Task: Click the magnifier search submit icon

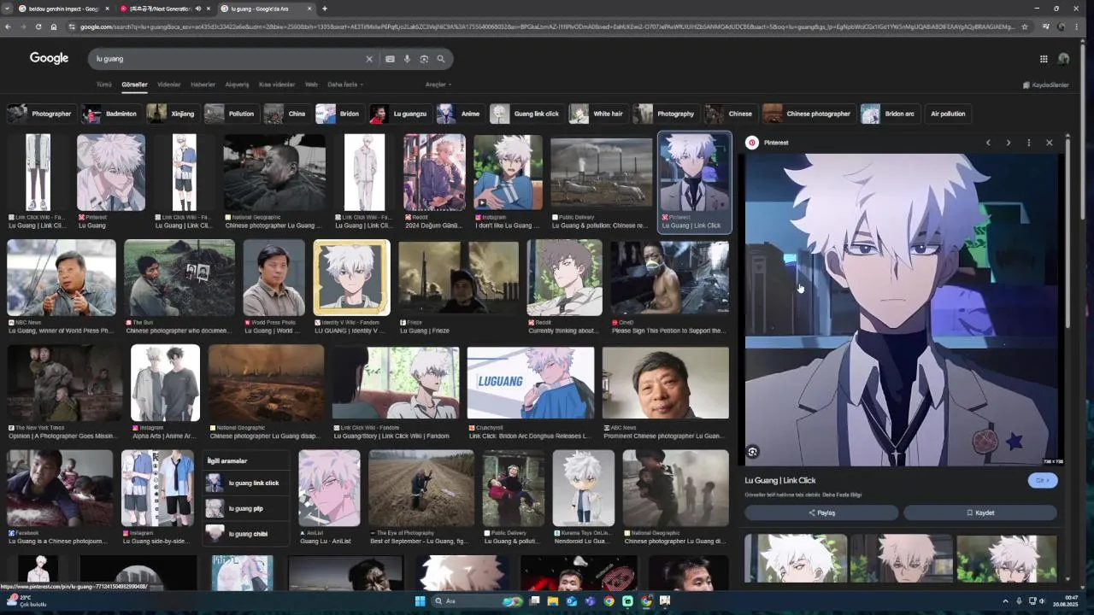Action: [x=441, y=59]
